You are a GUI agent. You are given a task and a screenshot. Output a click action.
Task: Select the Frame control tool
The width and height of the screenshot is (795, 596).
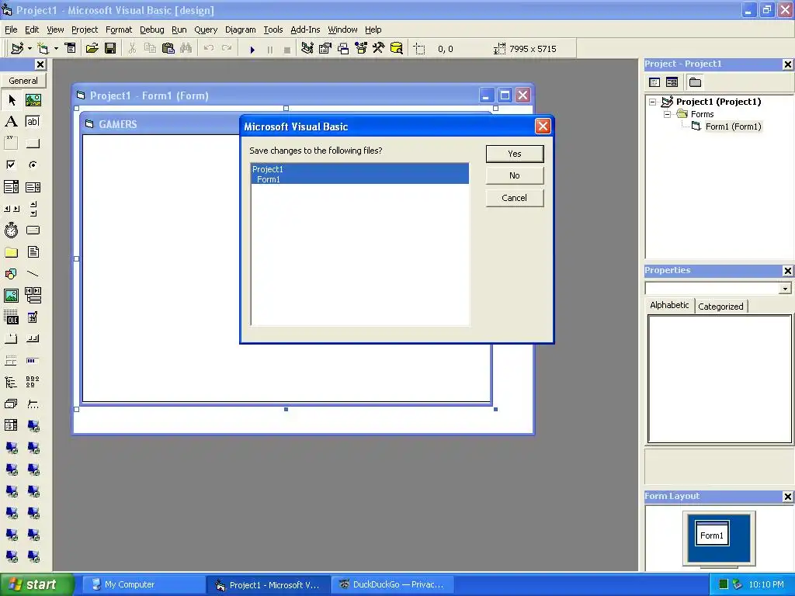pyautogui.click(x=11, y=143)
